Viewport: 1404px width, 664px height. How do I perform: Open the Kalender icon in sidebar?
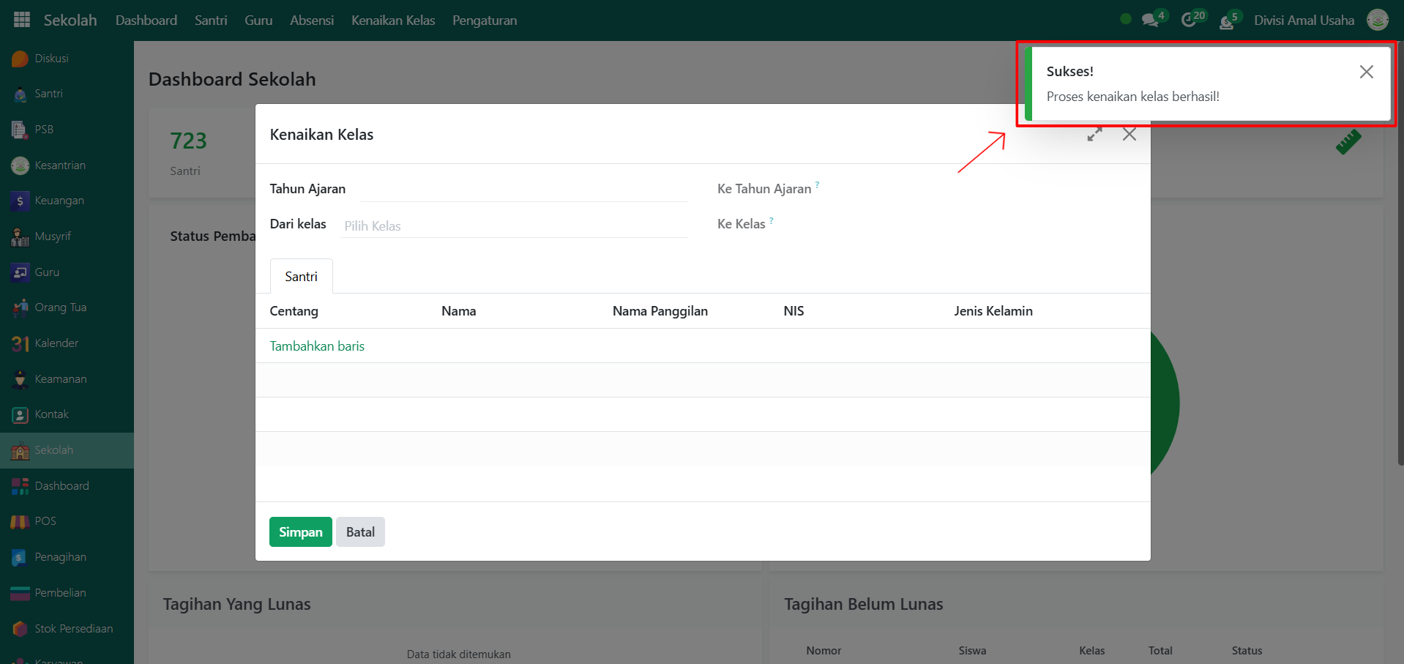click(20, 343)
